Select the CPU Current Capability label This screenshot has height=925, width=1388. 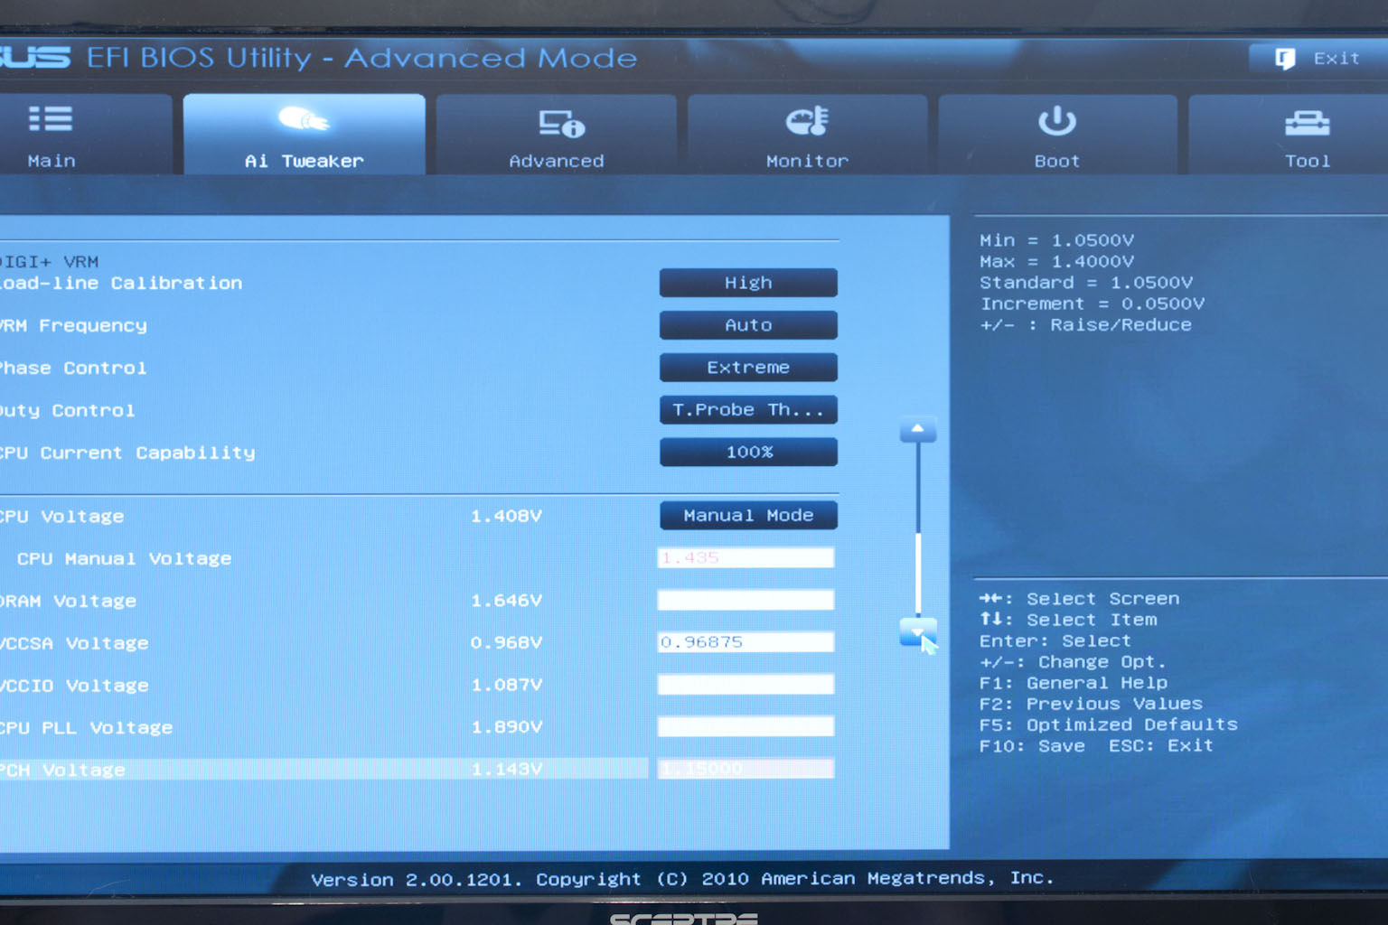[x=127, y=453]
